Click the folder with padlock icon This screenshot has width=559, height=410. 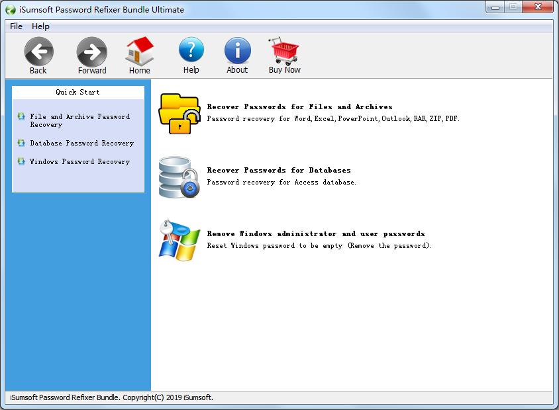[179, 113]
